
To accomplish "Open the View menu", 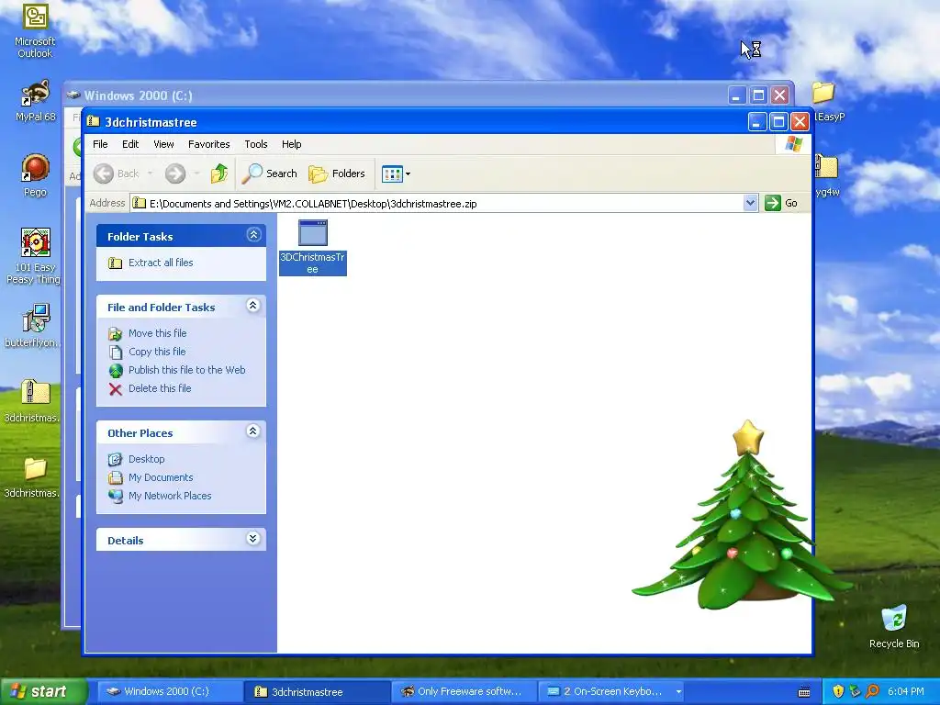I will 163,144.
